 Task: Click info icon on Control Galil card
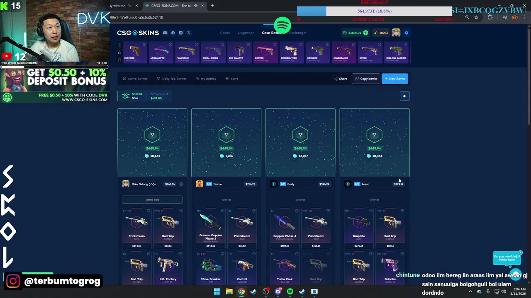pos(254,254)
